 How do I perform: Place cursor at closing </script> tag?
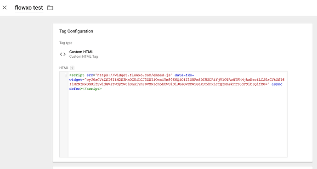pyautogui.click(x=92, y=89)
